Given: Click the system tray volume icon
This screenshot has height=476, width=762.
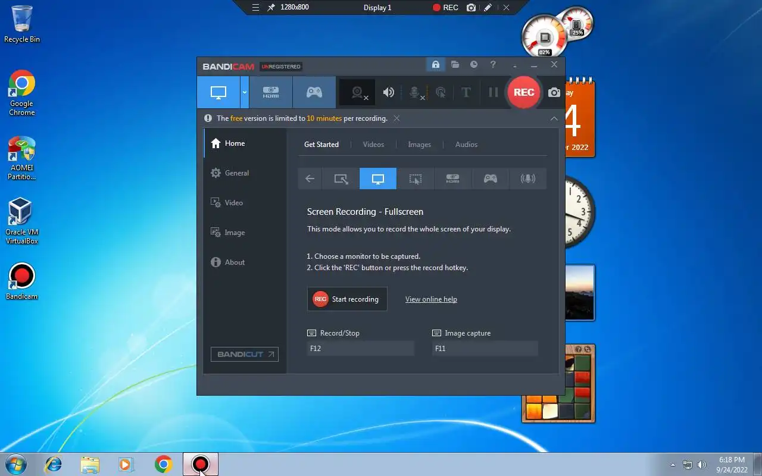Looking at the screenshot, I should pos(702,465).
